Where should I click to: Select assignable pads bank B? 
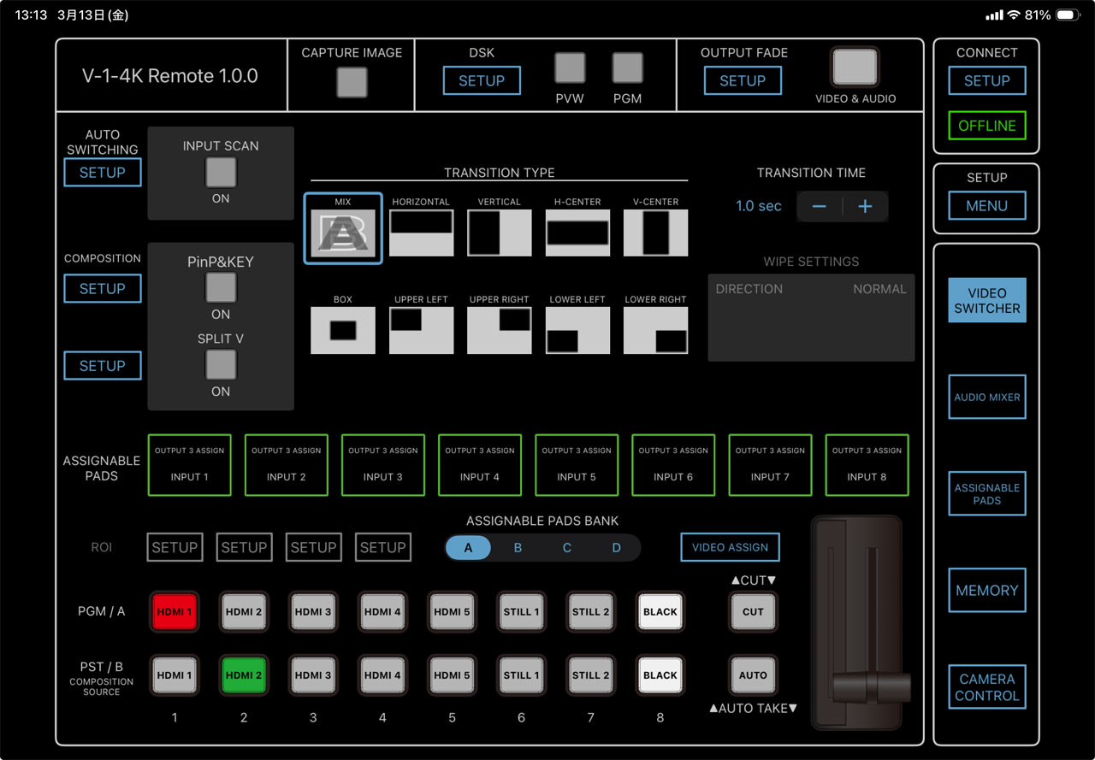518,547
